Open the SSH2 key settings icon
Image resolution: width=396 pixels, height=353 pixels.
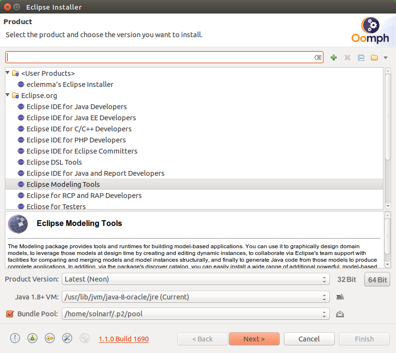coord(50,339)
